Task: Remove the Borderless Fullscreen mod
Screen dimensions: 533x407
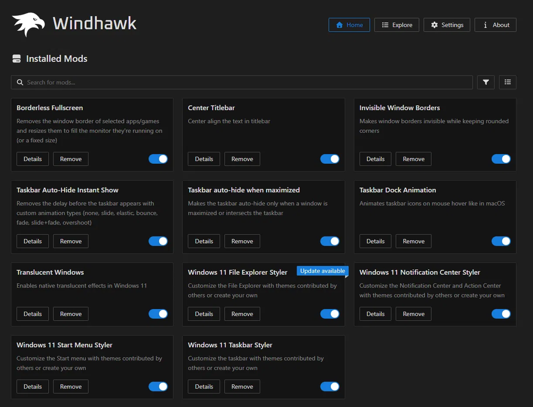Action: pyautogui.click(x=71, y=159)
